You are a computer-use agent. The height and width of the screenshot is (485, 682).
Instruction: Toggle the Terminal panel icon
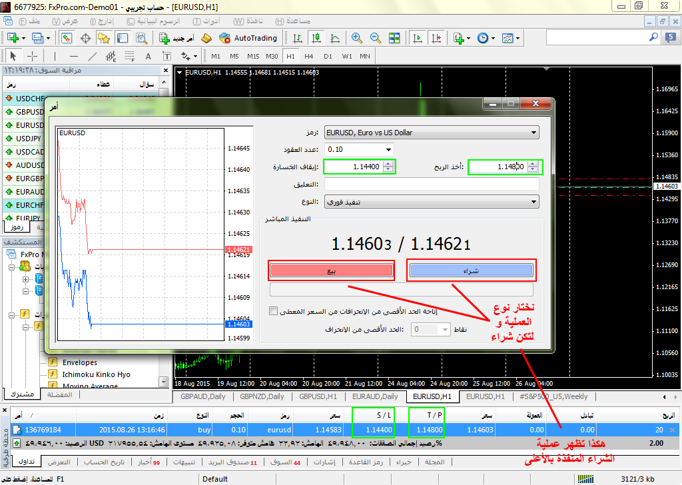(x=123, y=38)
